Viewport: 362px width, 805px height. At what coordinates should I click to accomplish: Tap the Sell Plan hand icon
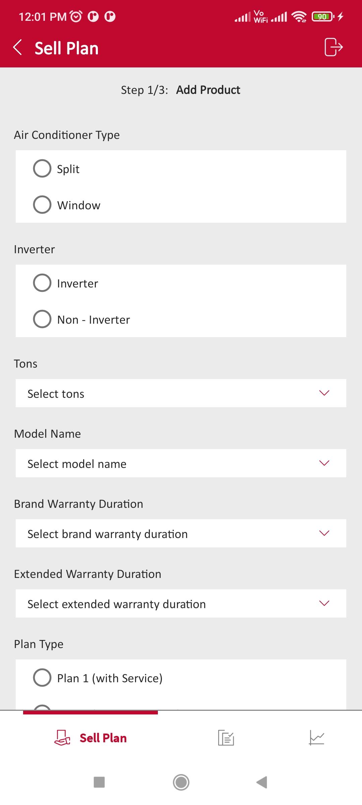(x=62, y=738)
